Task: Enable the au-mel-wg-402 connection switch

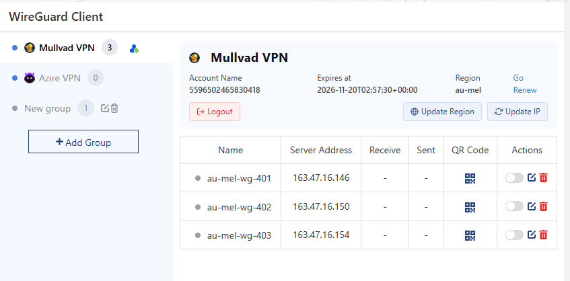Action: pos(514,206)
